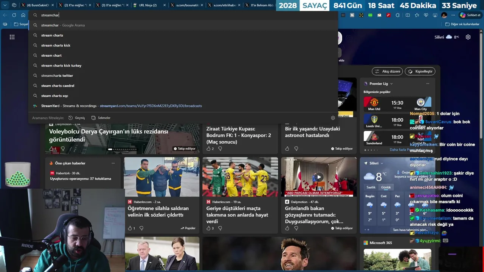The image size is (484, 272).
Task: Toggle Takip ediyor on the astronaut article
Action: pyautogui.click(x=342, y=149)
